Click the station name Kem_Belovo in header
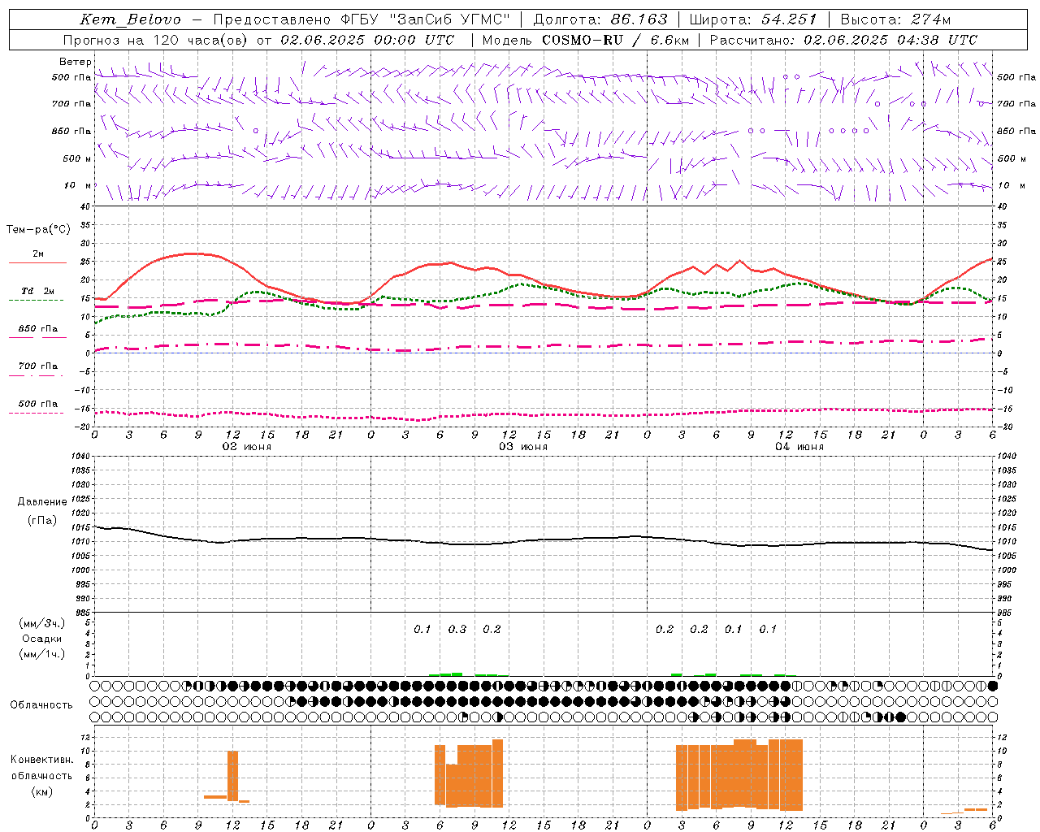 (131, 19)
